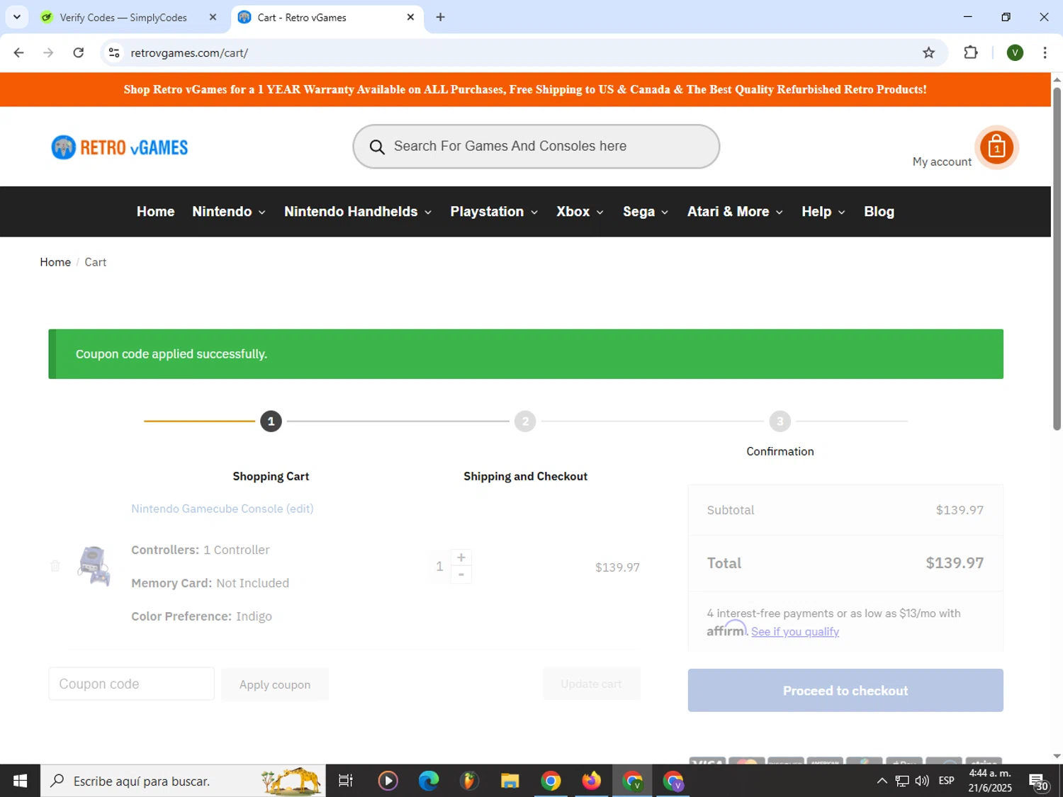1063x797 pixels.
Task: Open network icon in system tray
Action: pos(902,781)
